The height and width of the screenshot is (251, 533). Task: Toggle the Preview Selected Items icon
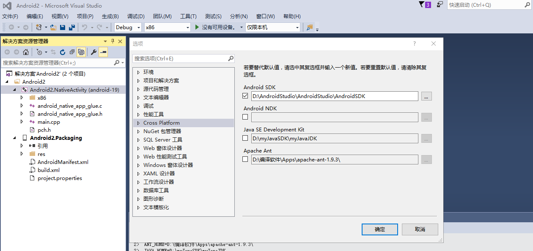[103, 52]
